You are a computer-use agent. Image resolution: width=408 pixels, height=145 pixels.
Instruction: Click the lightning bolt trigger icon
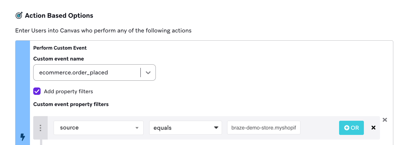[x=23, y=137]
